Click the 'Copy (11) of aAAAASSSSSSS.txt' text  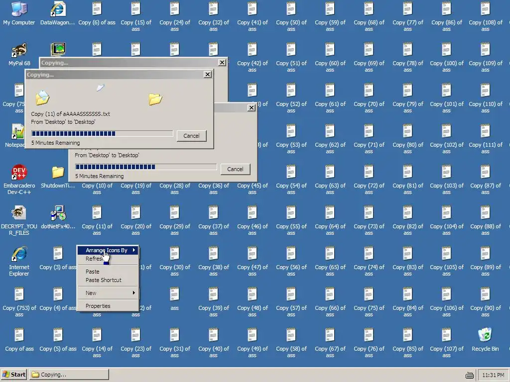(70, 114)
